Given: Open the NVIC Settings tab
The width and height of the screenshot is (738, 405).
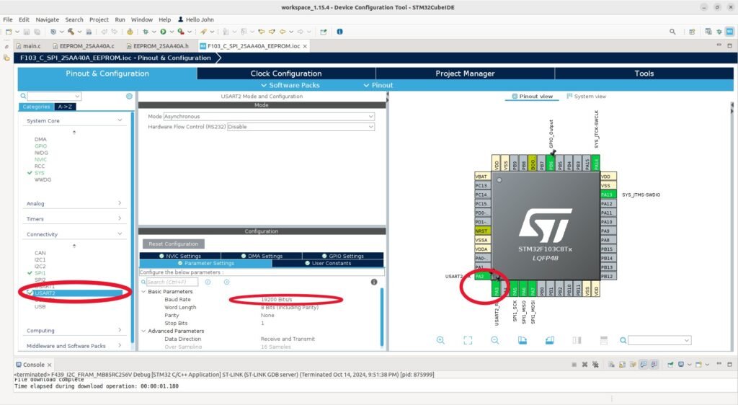Looking at the screenshot, I should pyautogui.click(x=179, y=256).
